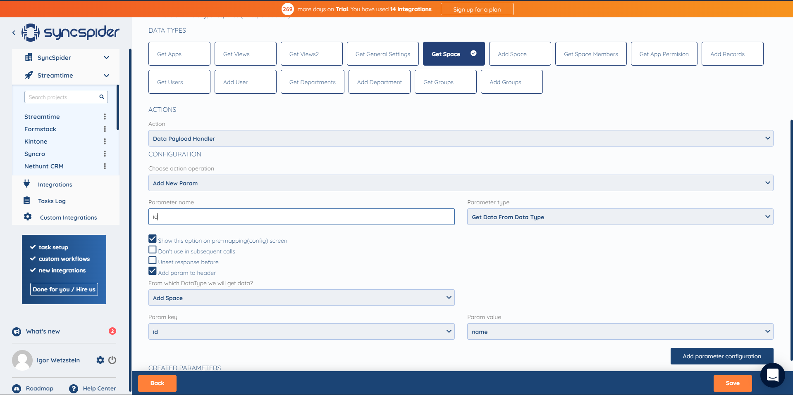Screen dimensions: 793x395
Task: Click the checkmark on Get Space
Action: tap(473, 53)
